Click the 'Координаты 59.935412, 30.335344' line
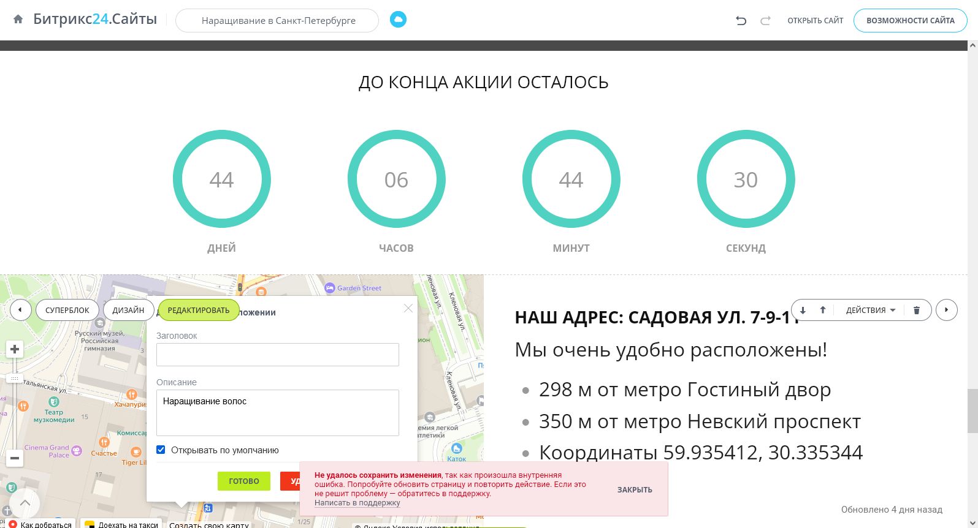This screenshot has width=978, height=528. (x=701, y=453)
